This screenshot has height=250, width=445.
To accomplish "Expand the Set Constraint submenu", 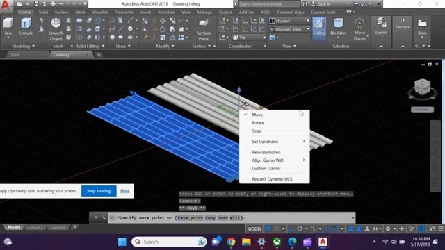I will pyautogui.click(x=275, y=142).
